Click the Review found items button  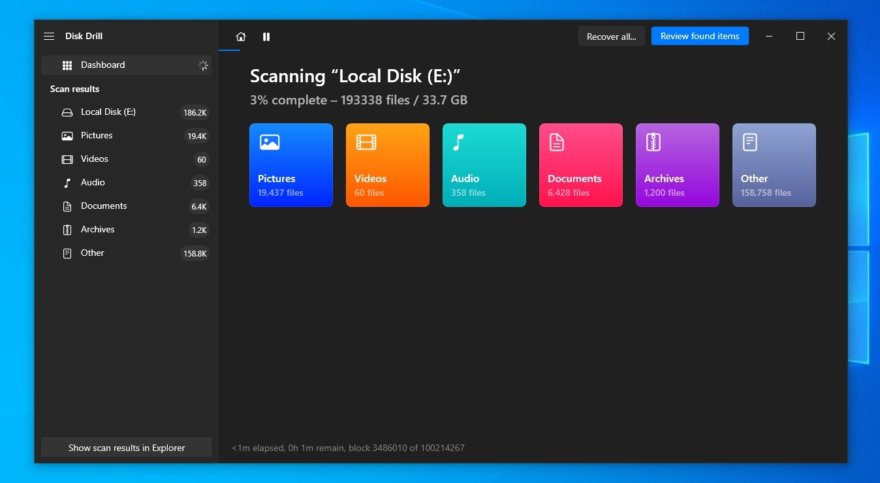coord(700,37)
